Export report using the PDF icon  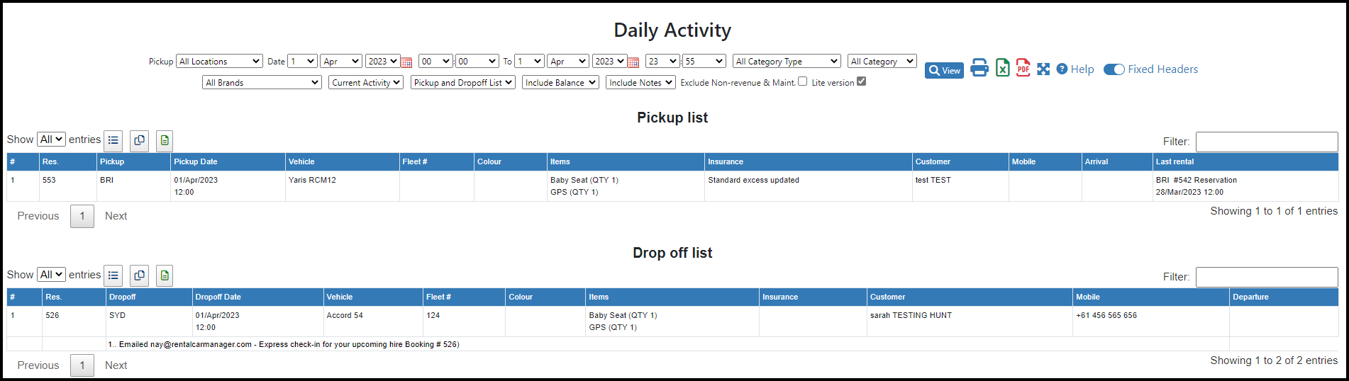click(1023, 68)
